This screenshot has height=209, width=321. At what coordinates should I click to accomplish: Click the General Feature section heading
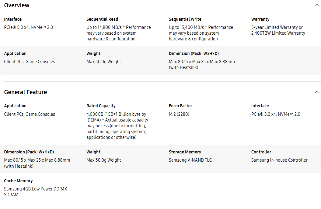point(26,92)
